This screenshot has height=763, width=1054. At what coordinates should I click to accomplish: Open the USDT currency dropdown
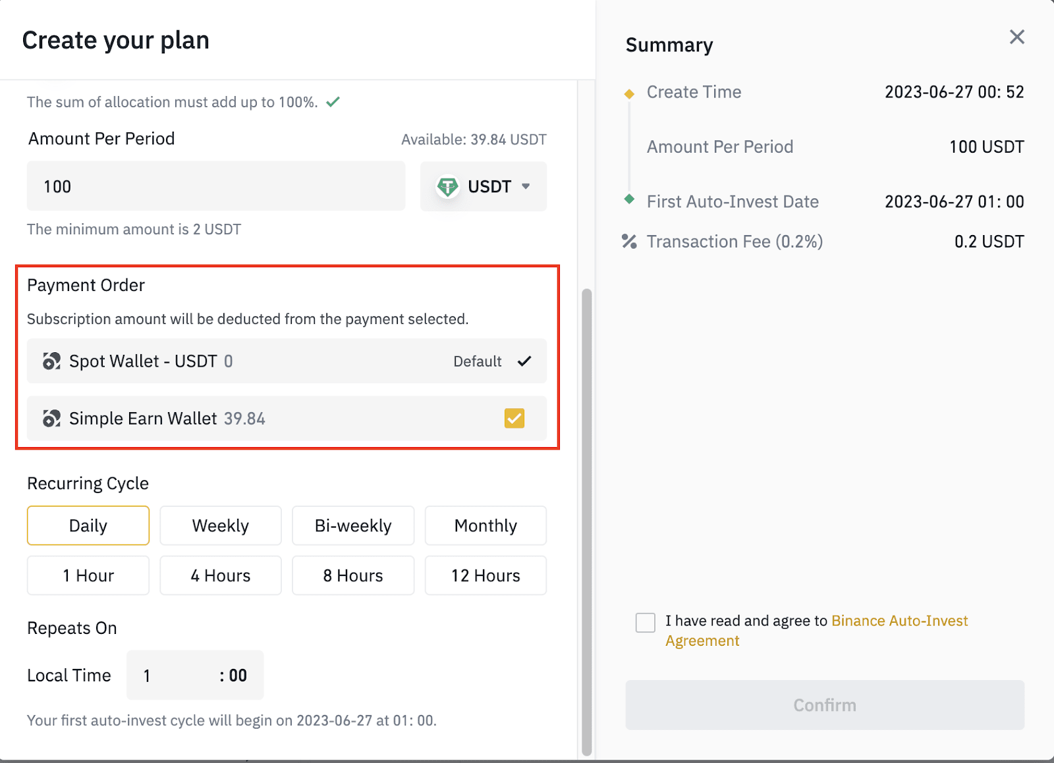tap(484, 186)
